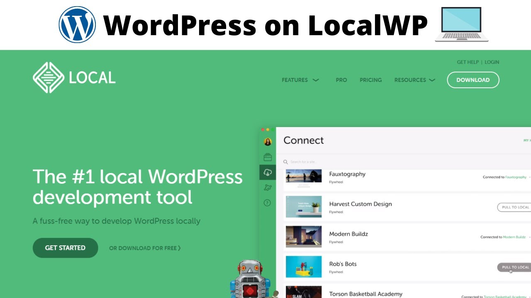Click the WordPress logo in banner
The image size is (531, 298).
77,25
